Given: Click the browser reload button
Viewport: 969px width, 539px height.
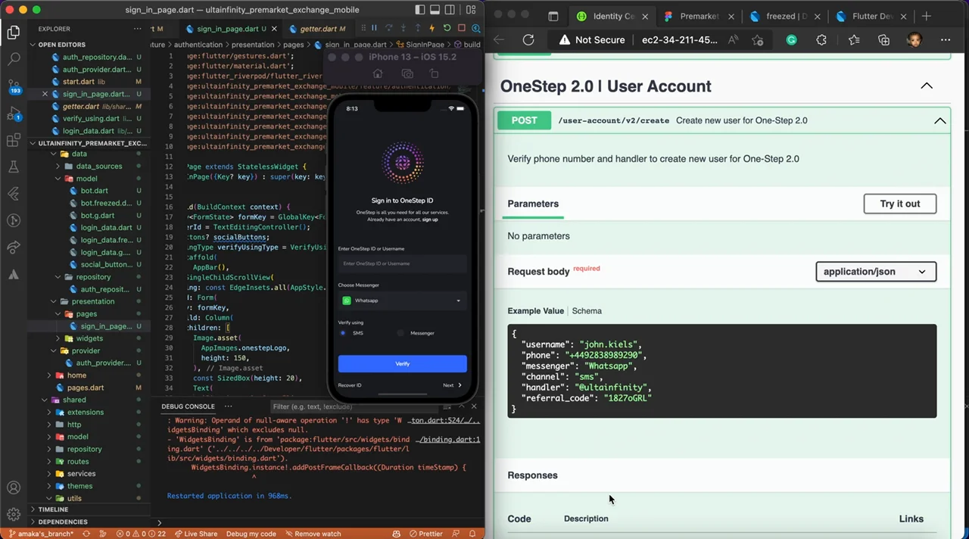Looking at the screenshot, I should (x=528, y=40).
